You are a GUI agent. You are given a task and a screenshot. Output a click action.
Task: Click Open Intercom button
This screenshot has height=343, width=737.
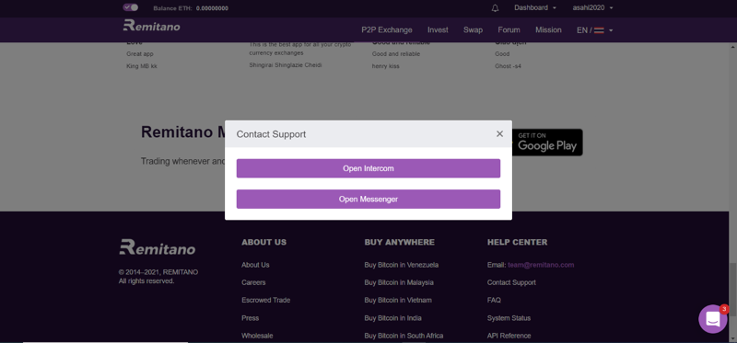pos(368,168)
